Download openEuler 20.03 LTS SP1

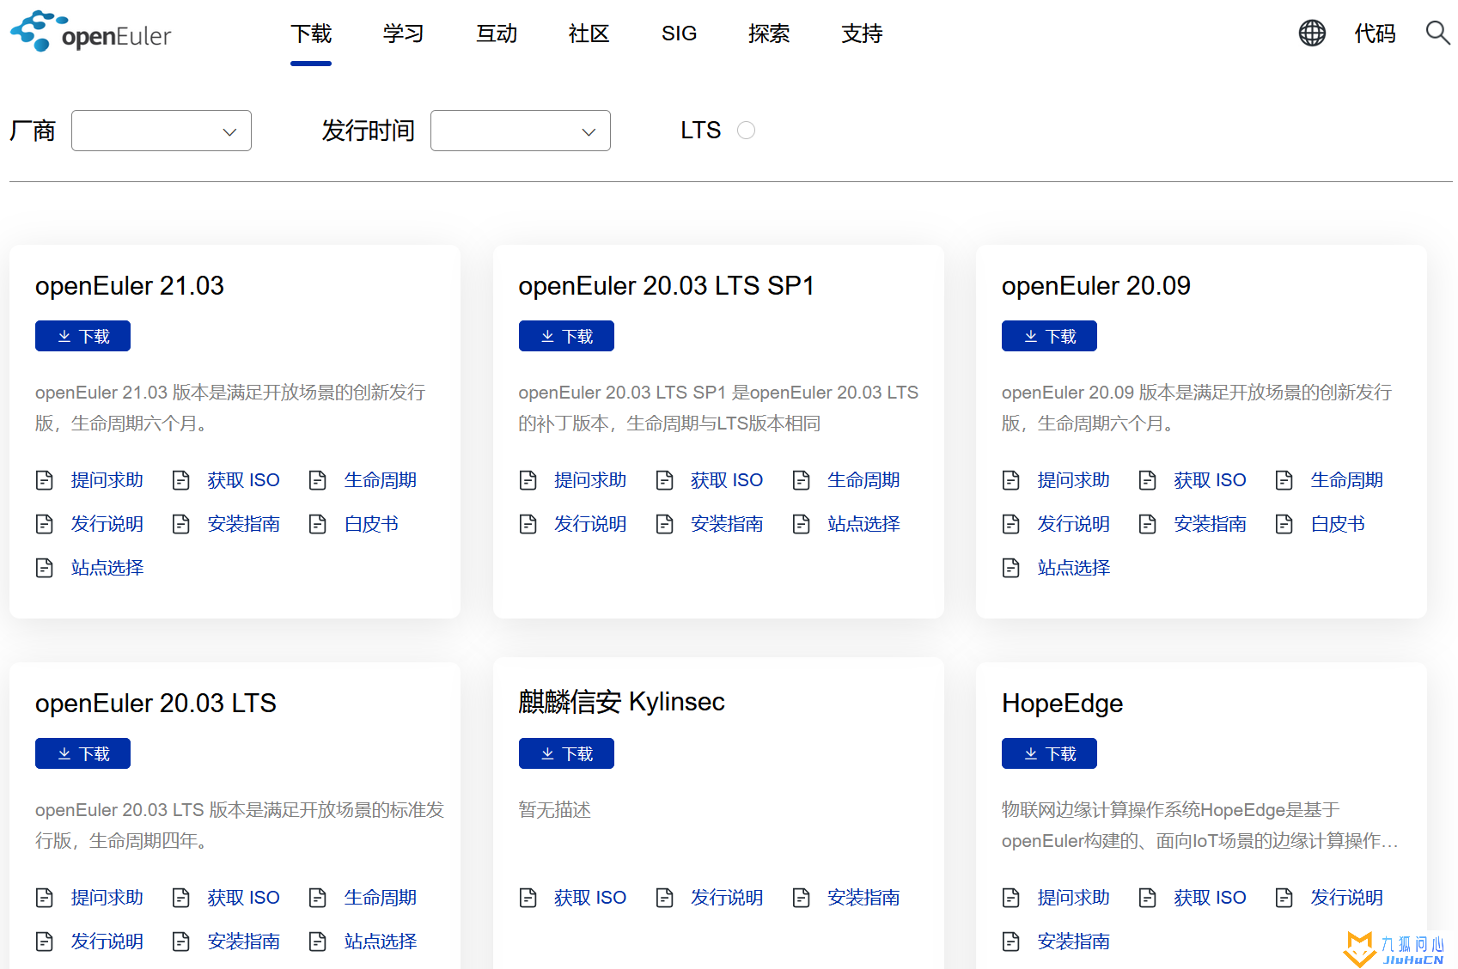(566, 336)
